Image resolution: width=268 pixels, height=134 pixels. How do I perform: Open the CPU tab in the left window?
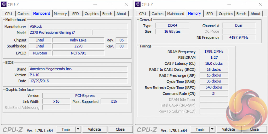tap(9, 14)
